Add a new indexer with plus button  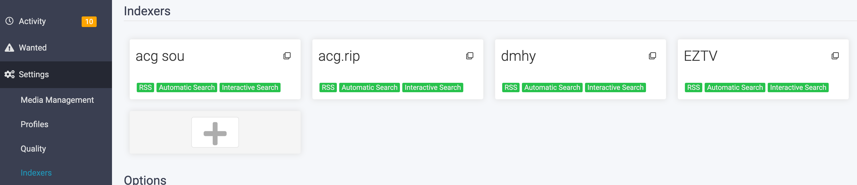pyautogui.click(x=215, y=132)
